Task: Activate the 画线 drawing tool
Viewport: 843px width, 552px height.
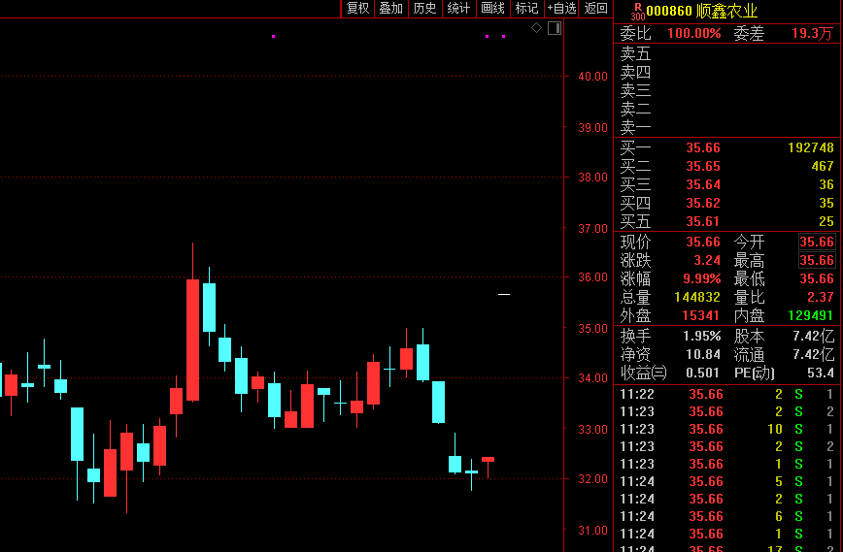Action: tap(493, 9)
